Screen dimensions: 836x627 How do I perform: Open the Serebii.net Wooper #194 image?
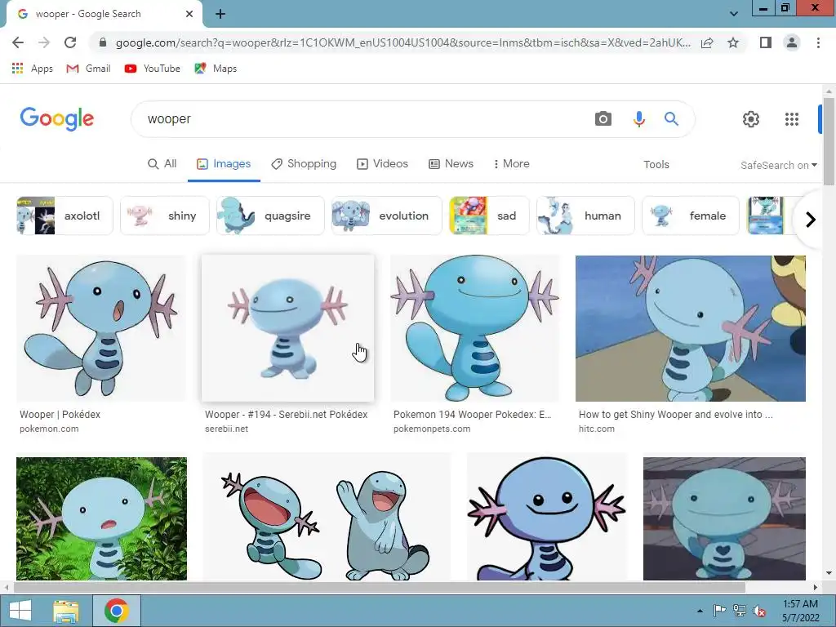(x=288, y=328)
